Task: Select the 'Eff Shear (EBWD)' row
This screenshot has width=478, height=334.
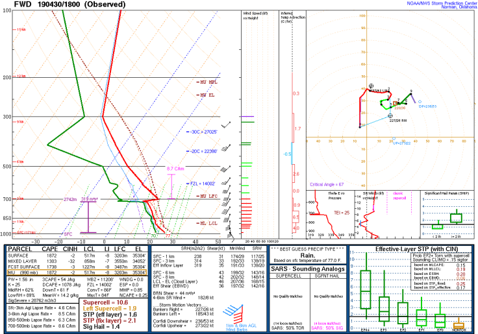Action: click(x=209, y=286)
